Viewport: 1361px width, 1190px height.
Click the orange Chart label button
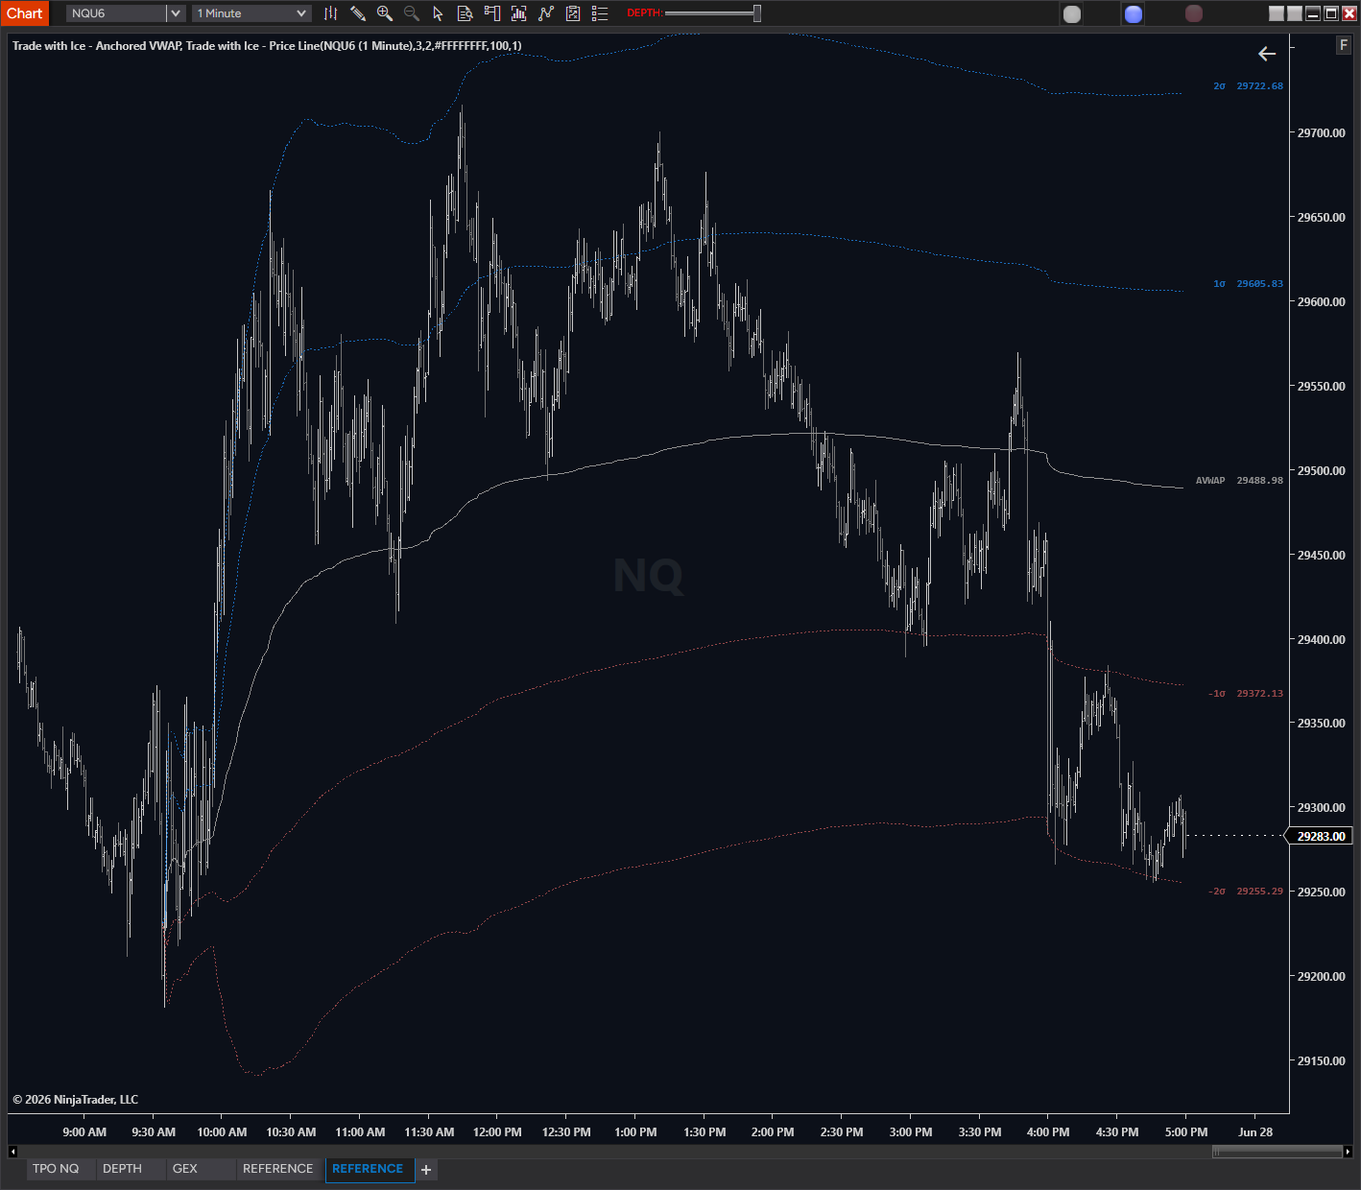pyautogui.click(x=25, y=13)
